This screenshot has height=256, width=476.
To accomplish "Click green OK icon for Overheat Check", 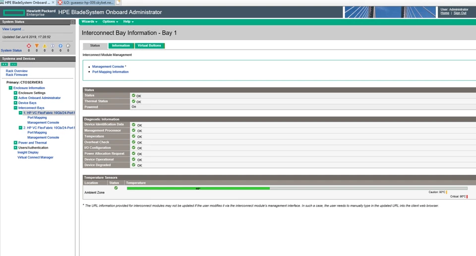I will (x=133, y=142).
